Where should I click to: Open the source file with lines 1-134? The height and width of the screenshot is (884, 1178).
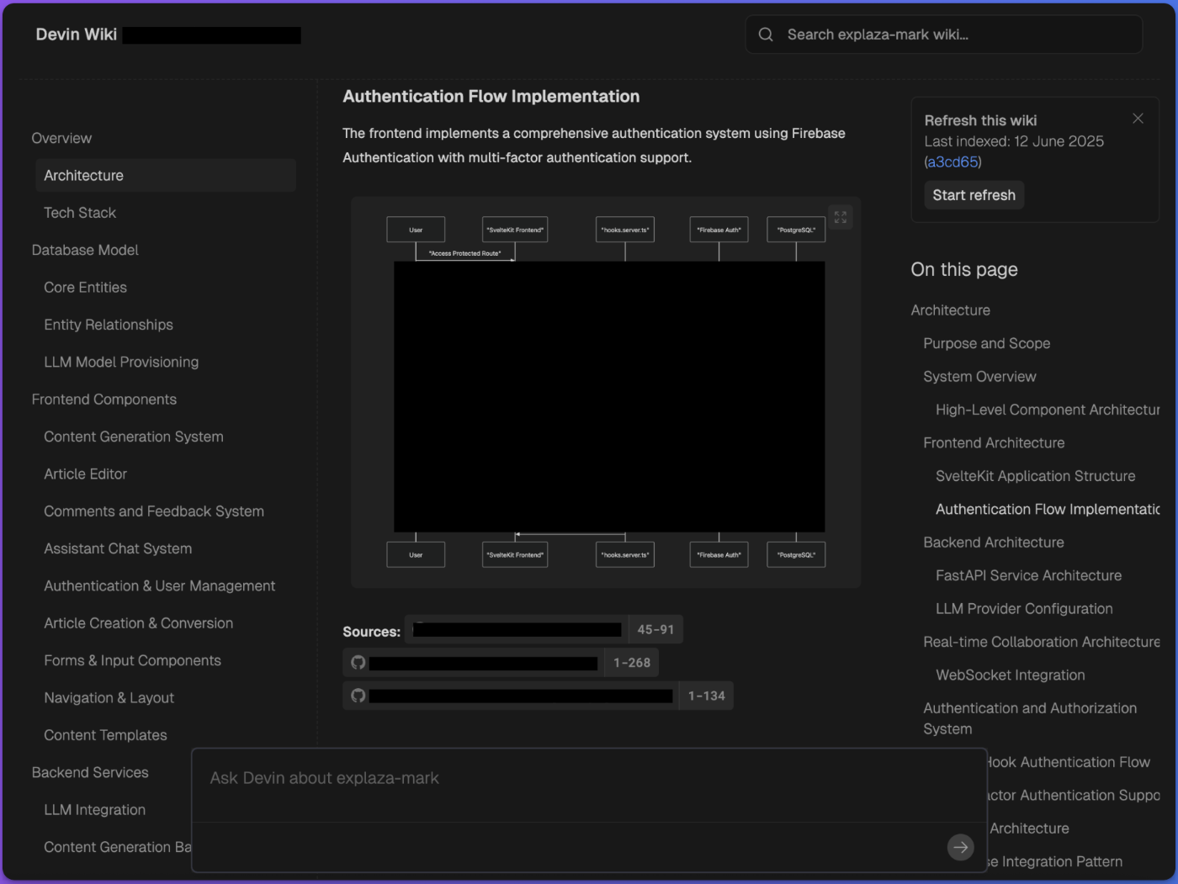[538, 696]
